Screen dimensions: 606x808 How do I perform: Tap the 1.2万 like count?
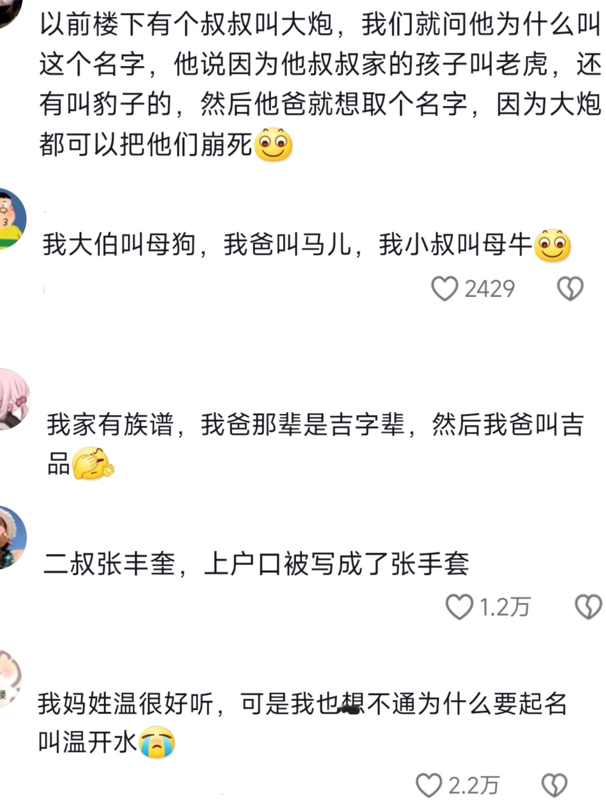[504, 607]
